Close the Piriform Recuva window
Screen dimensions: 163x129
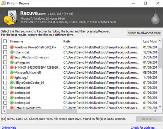coord(158,3)
